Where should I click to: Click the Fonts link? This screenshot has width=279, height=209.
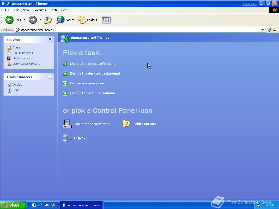coord(17,47)
